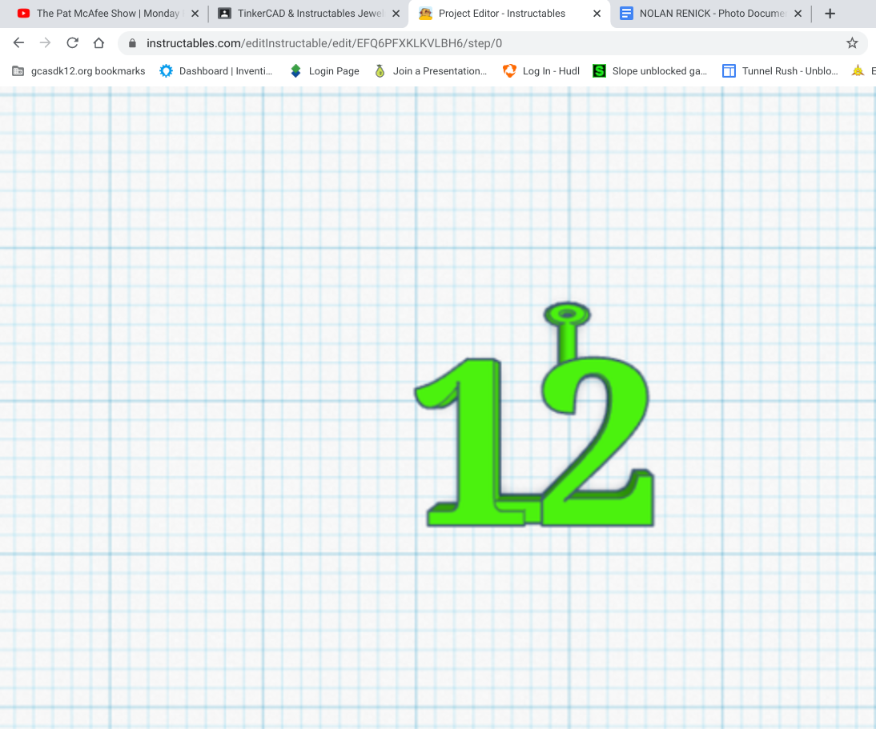Close The Pat McAfee Show tab
Screen dimensions: 876x729
(x=195, y=14)
